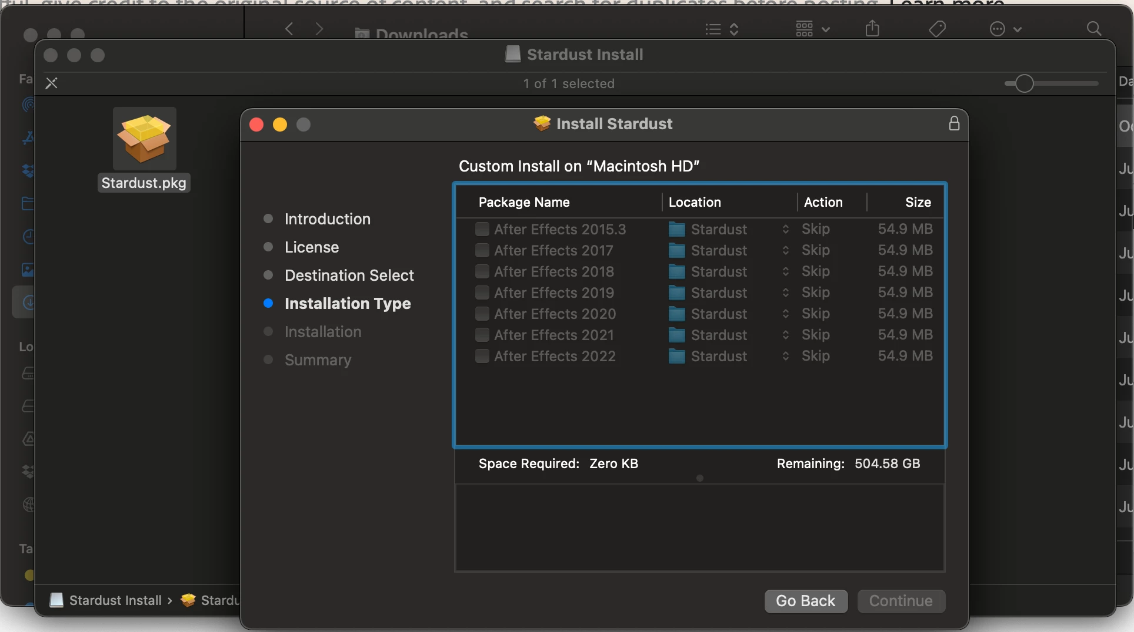The width and height of the screenshot is (1134, 632).
Task: Click the Continue button
Action: coord(900,601)
